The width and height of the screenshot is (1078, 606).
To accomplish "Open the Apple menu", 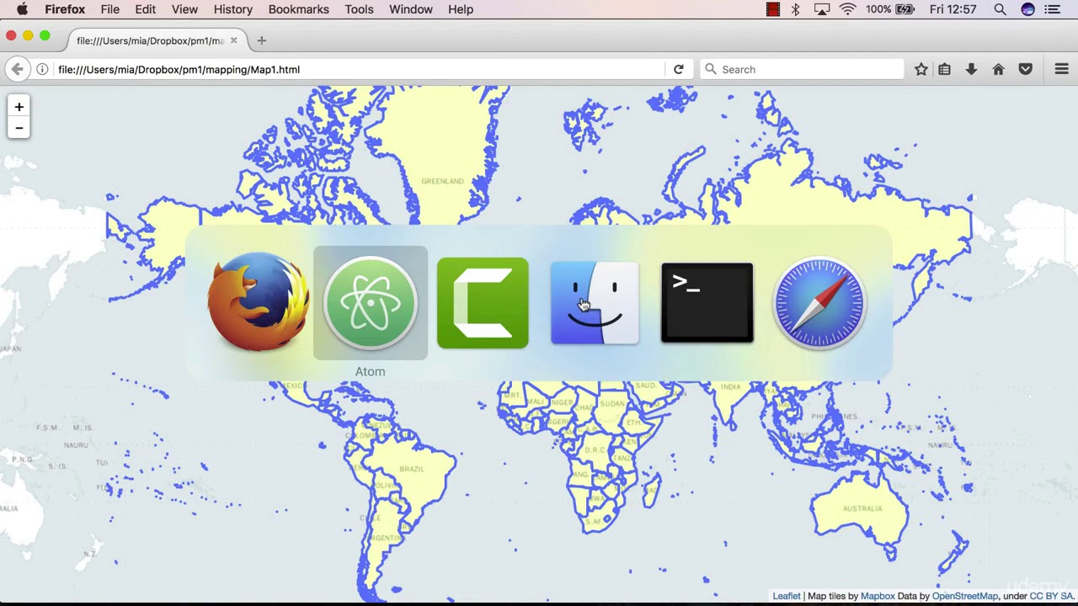I will click(x=22, y=9).
